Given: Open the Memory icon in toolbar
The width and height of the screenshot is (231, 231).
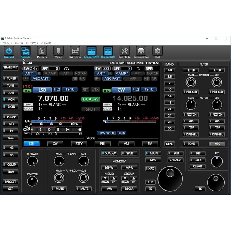Looking at the screenshot, I should pos(42,51).
